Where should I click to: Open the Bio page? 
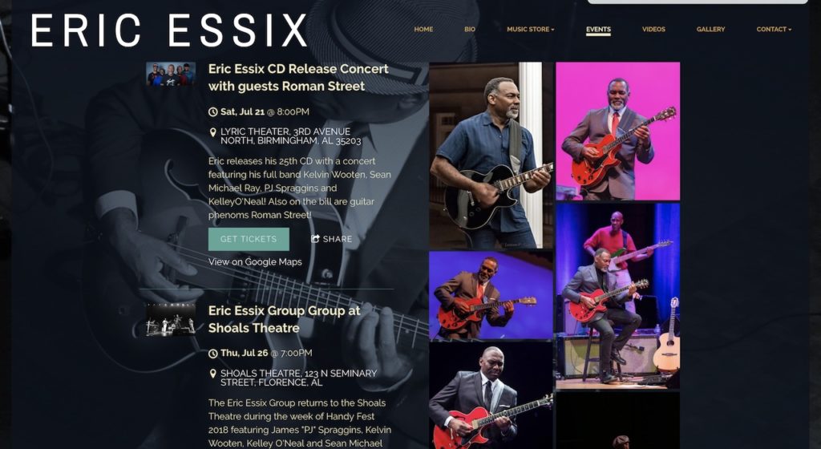470,30
